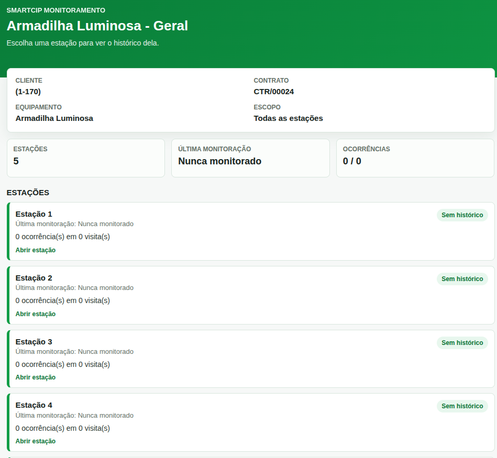This screenshot has width=497, height=458.
Task: Click the stations count 5
Action: (x=16, y=161)
